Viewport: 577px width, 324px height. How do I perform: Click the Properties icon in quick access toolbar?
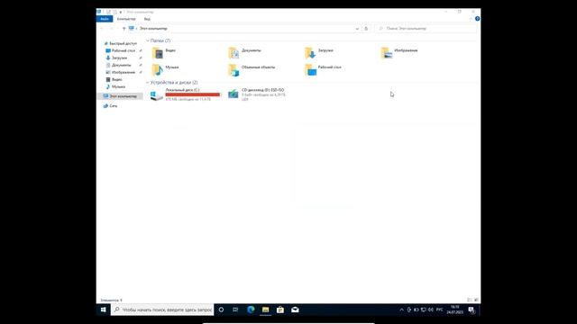(x=108, y=12)
